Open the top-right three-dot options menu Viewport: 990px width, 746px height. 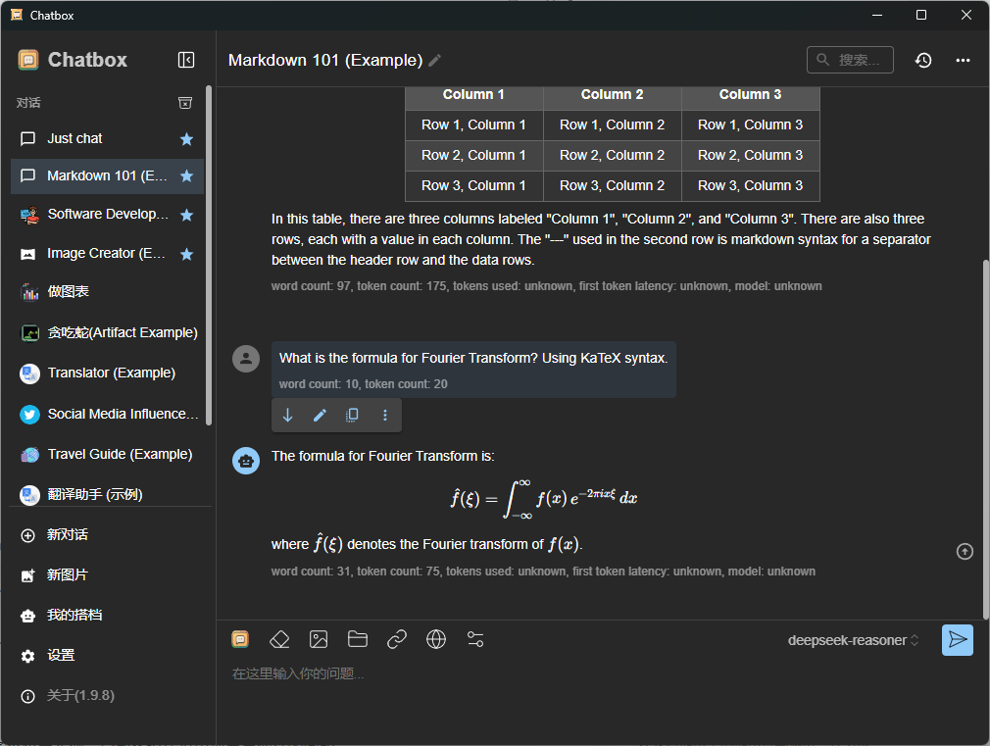click(x=963, y=60)
